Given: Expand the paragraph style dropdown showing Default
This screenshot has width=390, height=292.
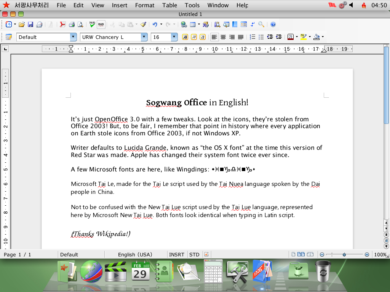Looking at the screenshot, I should 73,37.
